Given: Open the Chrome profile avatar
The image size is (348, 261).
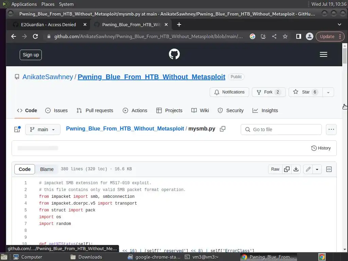Looking at the screenshot, I should click(x=309, y=36).
